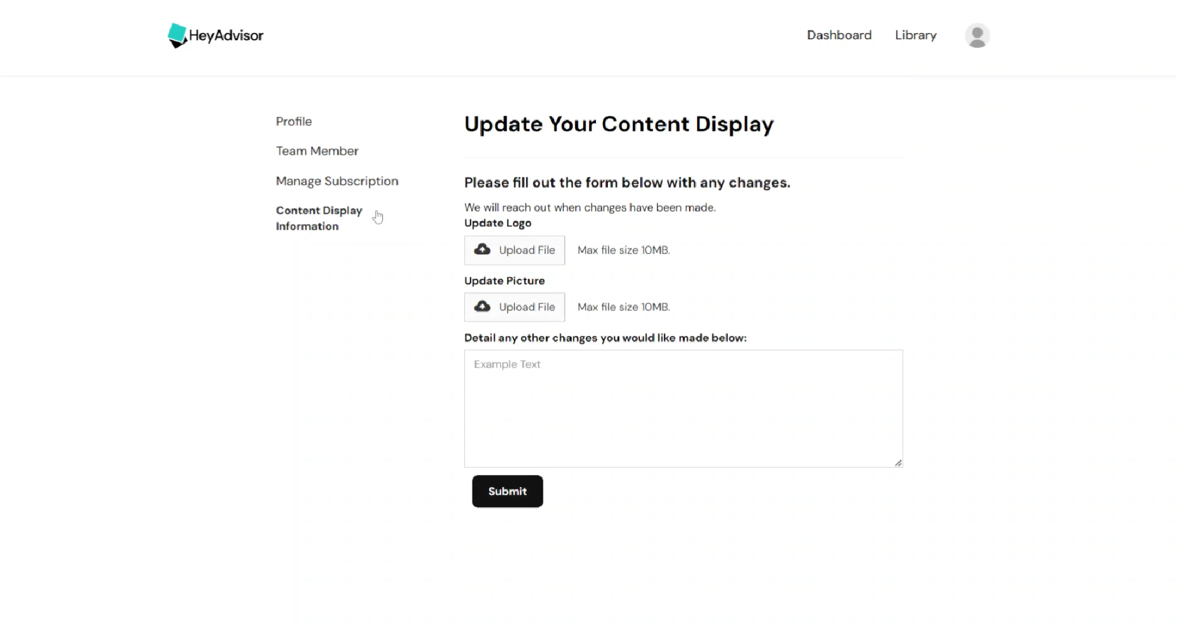Click the cloud icon on the picture upload button
Image resolution: width=1177 pixels, height=628 pixels.
pyautogui.click(x=481, y=306)
